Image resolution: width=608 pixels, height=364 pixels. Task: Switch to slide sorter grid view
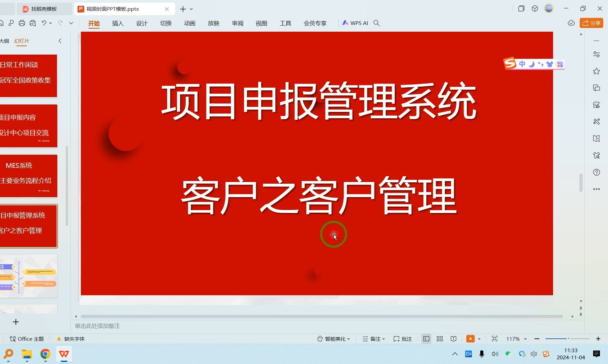click(x=440, y=339)
